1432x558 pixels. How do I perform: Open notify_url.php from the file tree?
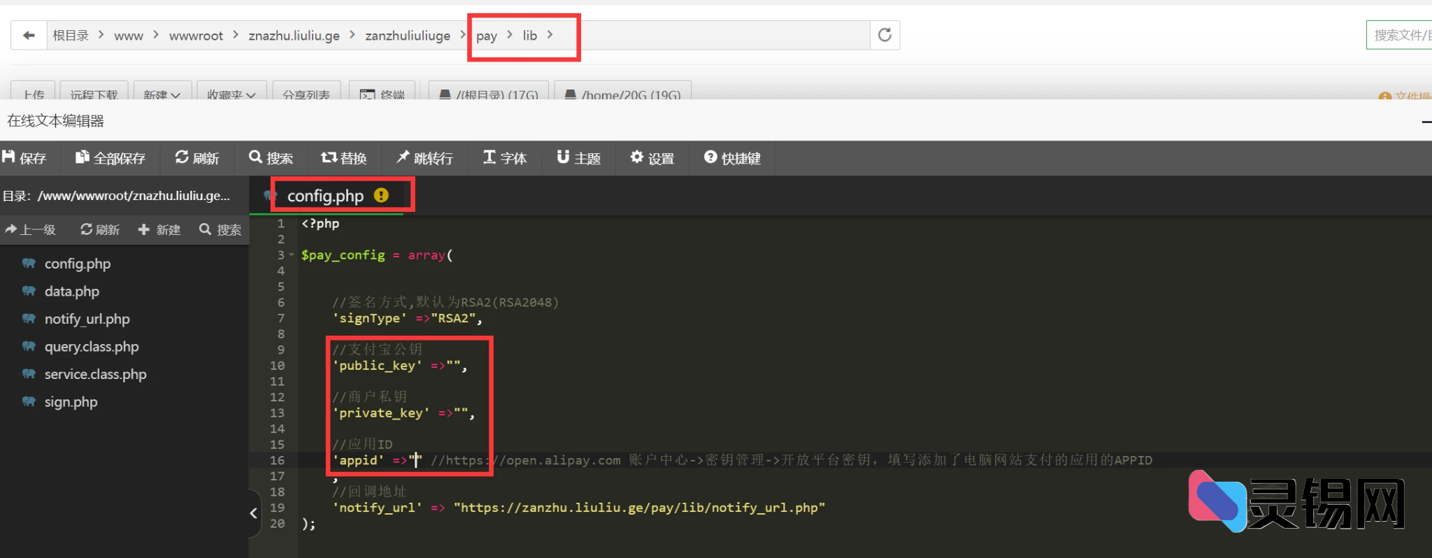tap(87, 319)
